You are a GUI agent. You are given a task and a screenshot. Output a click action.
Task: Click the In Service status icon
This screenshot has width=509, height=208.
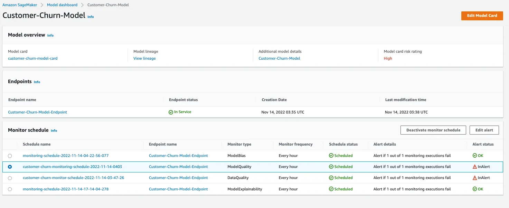point(171,112)
